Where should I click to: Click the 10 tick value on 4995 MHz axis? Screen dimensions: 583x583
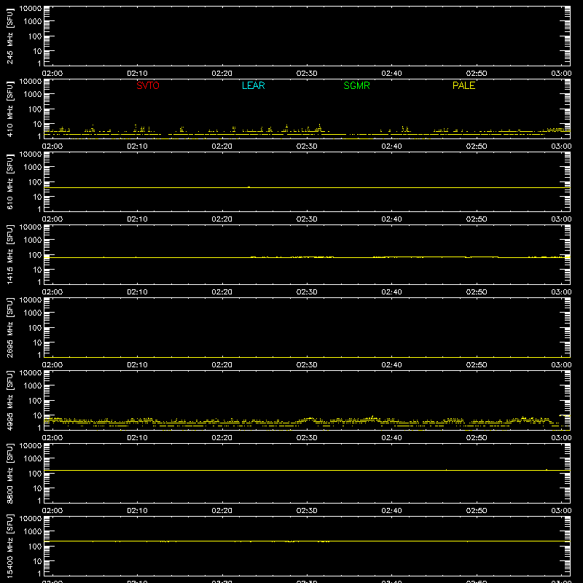pos(37,415)
